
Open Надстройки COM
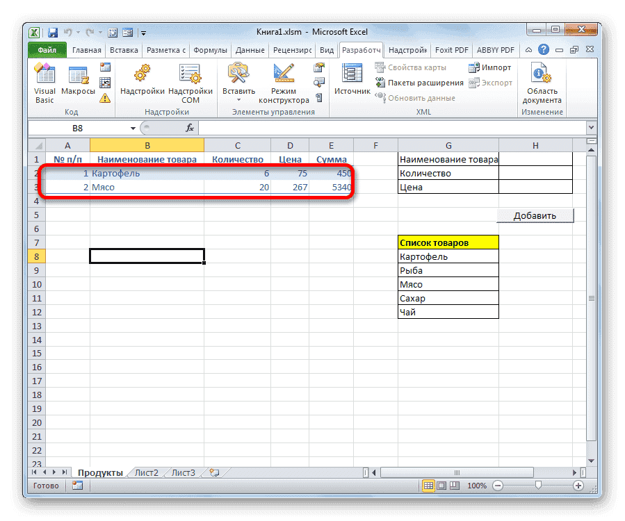click(190, 81)
